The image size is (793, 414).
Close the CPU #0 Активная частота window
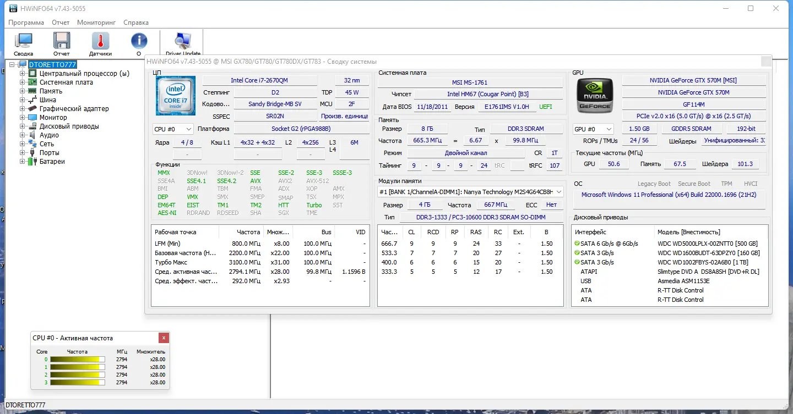pos(164,338)
